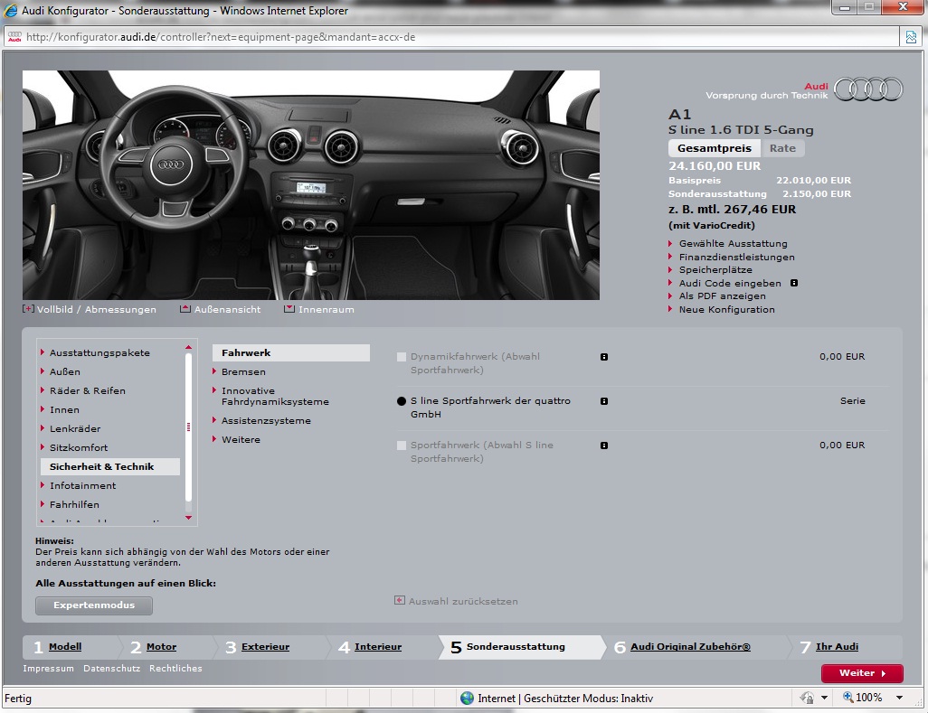
Task: Tick Sportfahrwerk (Abwahl S line) checkbox
Action: coord(402,446)
